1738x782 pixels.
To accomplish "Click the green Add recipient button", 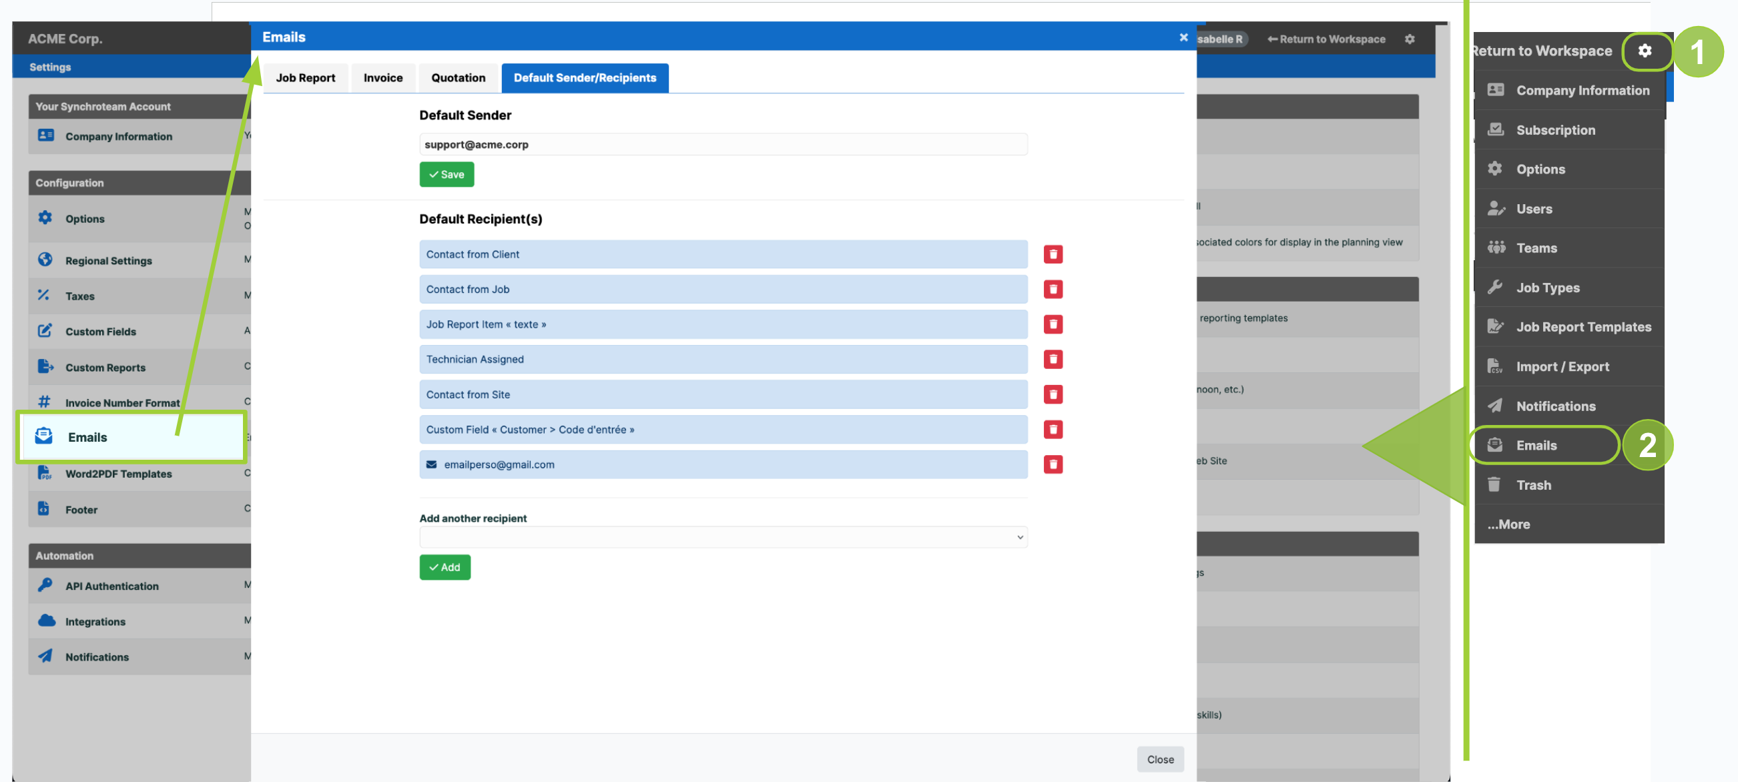I will [x=445, y=567].
